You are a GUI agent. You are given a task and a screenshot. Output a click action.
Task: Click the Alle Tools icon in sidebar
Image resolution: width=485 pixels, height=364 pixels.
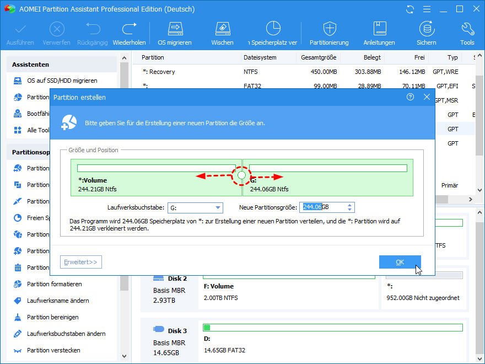18,130
